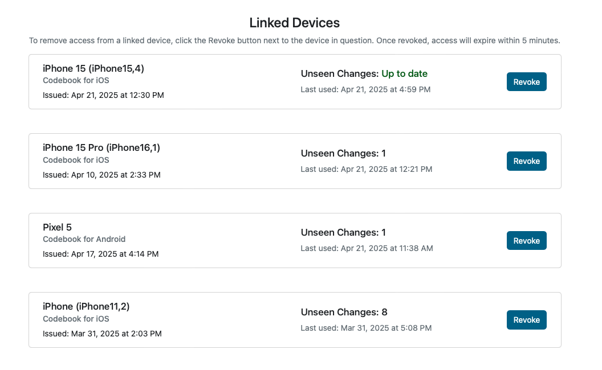The width and height of the screenshot is (602, 370).
Task: Click the iPhone 15 Pro (iPhone16,1) name
Action: coord(101,147)
